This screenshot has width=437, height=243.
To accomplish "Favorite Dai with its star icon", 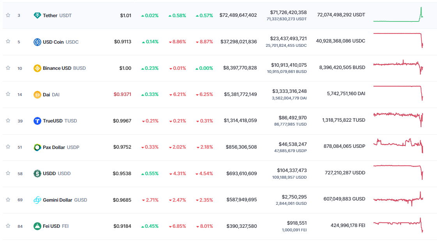I will click(x=8, y=94).
